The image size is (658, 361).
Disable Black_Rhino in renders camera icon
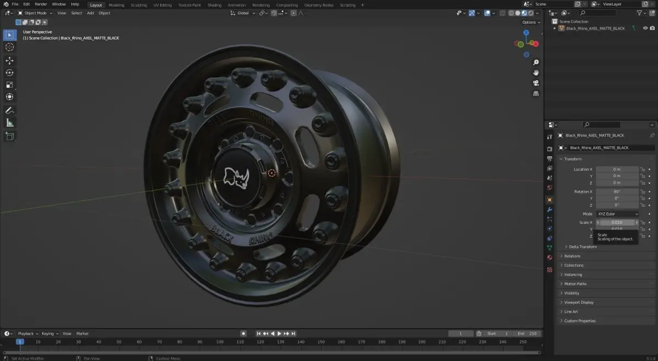[652, 28]
